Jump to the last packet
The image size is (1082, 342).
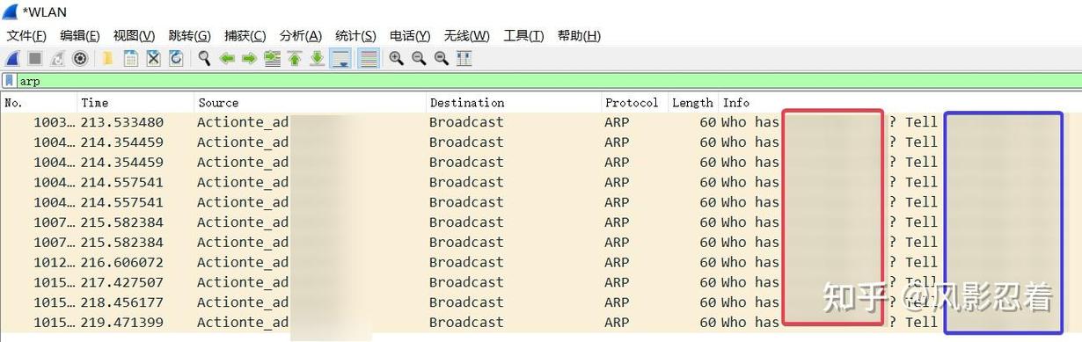pyautogui.click(x=318, y=59)
